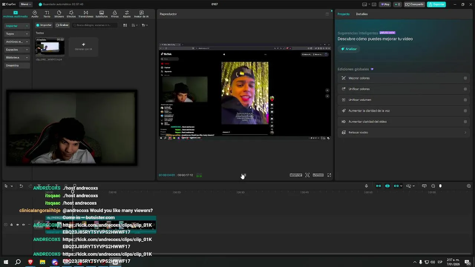
Task: Open the Filtros panel
Action: (x=115, y=14)
